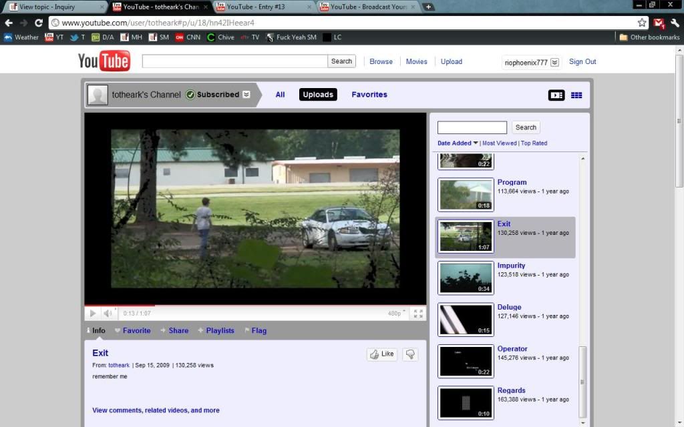Viewport: 684px width, 427px height.
Task: Open the Subscribed dropdown arrow
Action: [x=246, y=95]
